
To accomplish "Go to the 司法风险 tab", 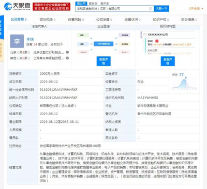I will pos(48,20).
